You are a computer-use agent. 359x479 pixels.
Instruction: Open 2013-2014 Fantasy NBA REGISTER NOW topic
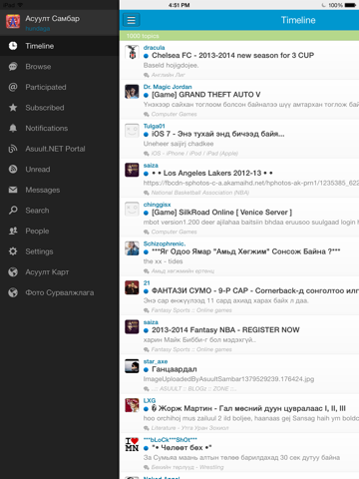click(225, 330)
